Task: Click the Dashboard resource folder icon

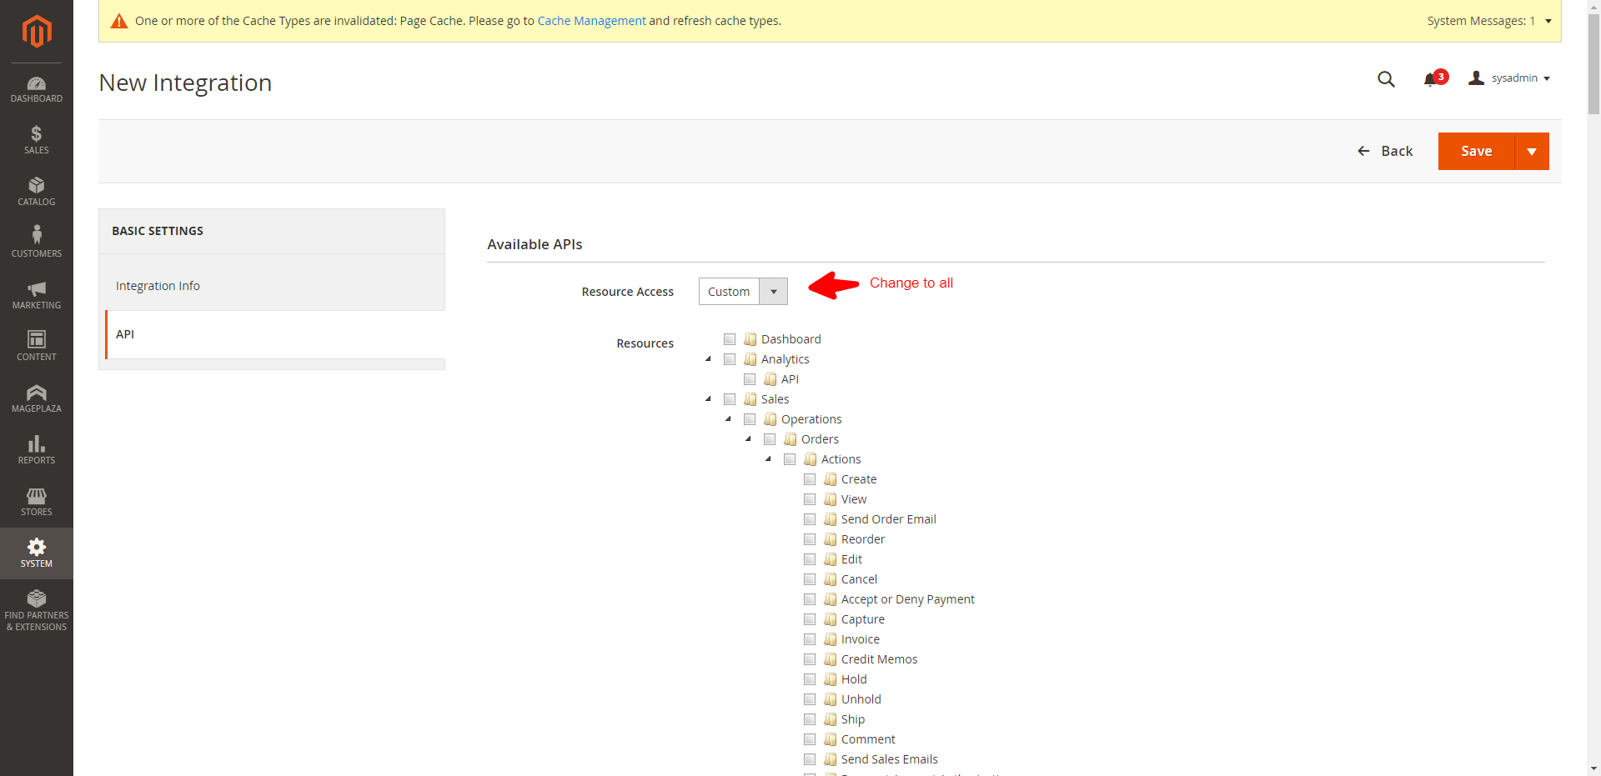Action: pos(750,339)
